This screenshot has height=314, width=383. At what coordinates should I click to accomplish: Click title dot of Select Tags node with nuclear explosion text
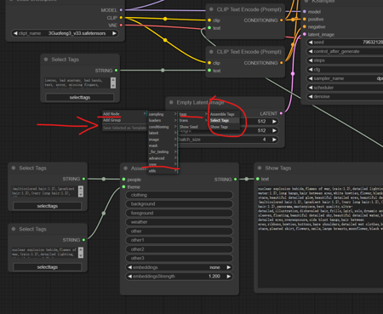(x=14, y=229)
